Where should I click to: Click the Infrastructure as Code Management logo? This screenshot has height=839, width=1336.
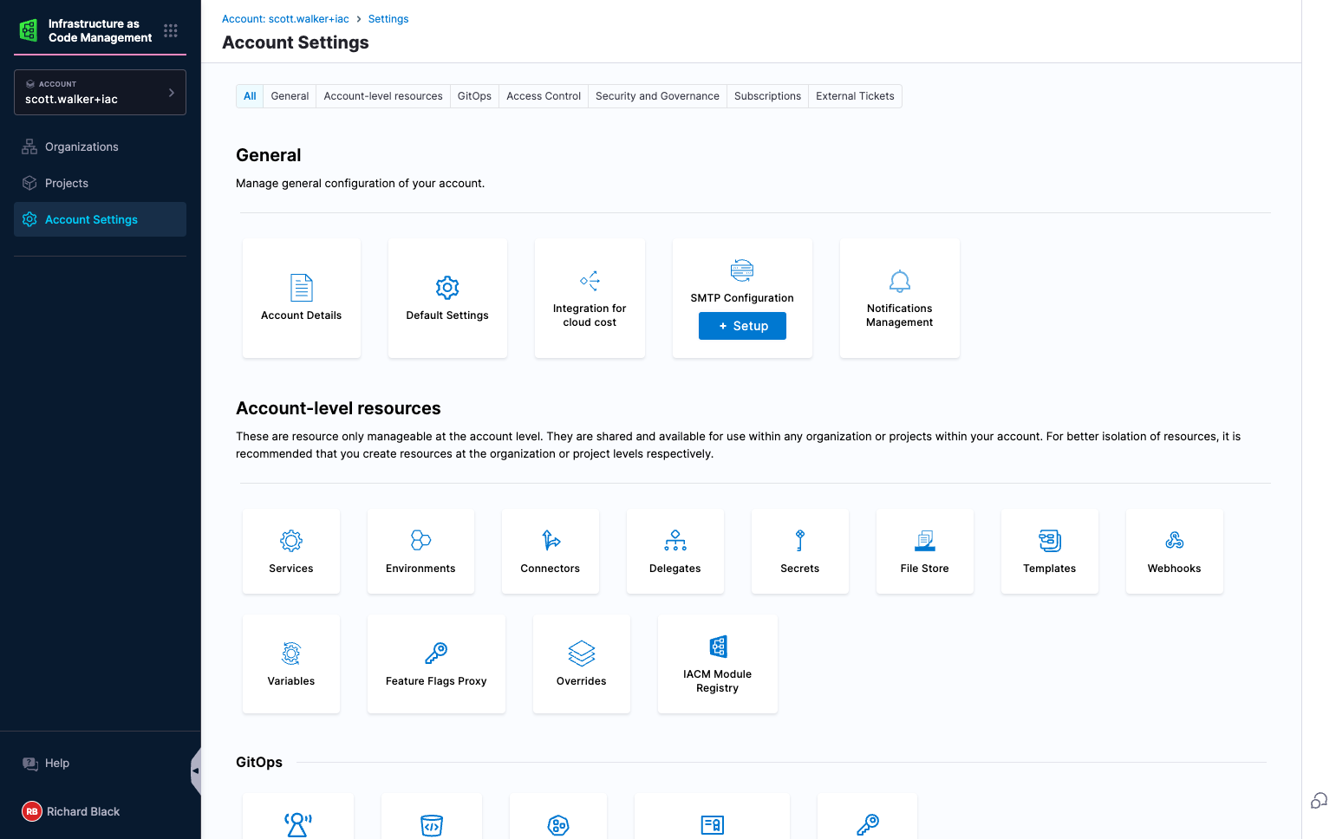pyautogui.click(x=29, y=30)
